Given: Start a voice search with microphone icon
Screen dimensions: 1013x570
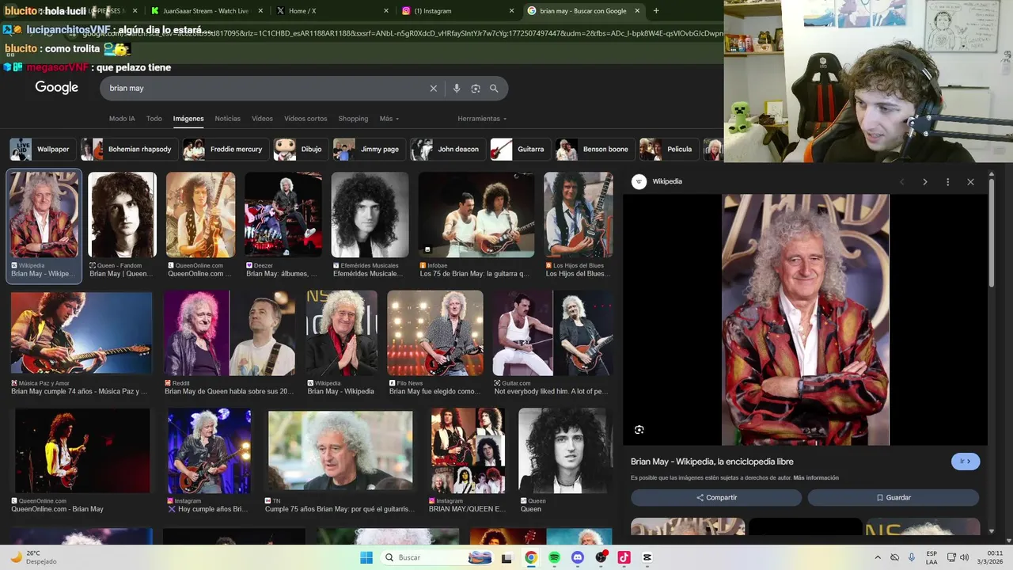Looking at the screenshot, I should [457, 89].
